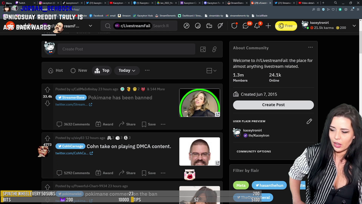362x204 pixels.
Task: Click the CohhCarnage flair tag
Action: pos(70,146)
